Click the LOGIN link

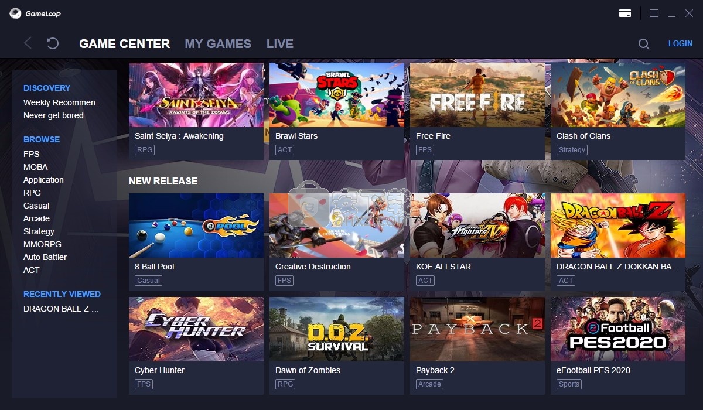click(680, 43)
